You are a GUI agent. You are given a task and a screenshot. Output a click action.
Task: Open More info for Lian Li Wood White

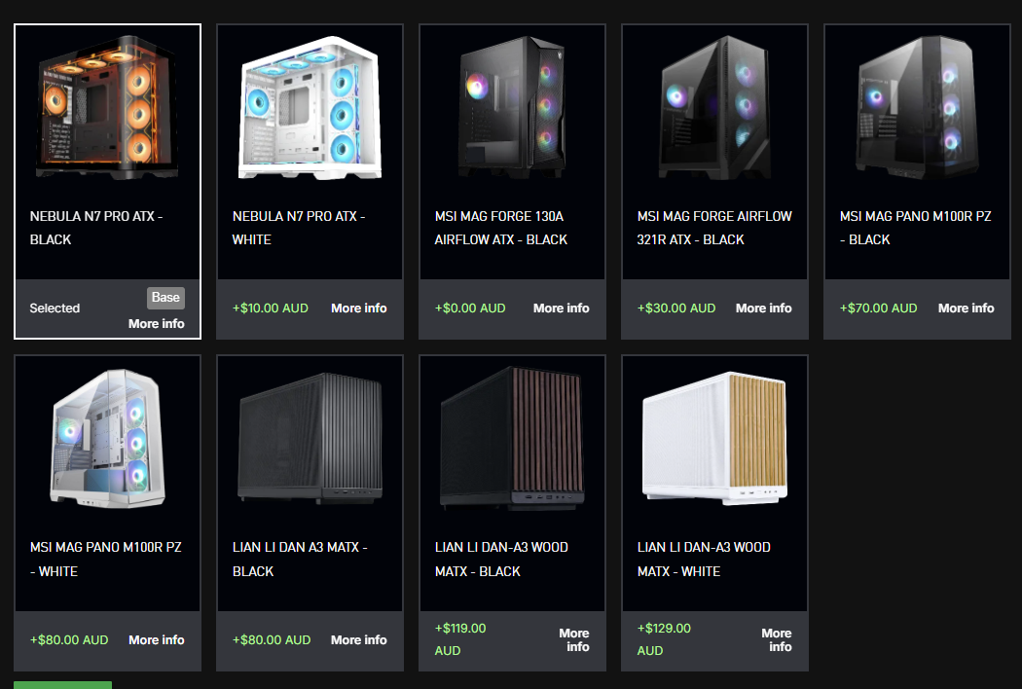tap(777, 640)
